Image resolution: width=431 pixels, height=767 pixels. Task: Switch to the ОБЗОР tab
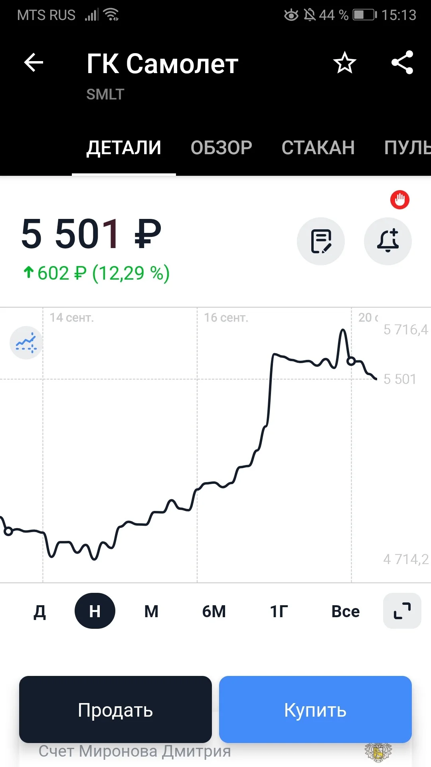pyautogui.click(x=221, y=148)
